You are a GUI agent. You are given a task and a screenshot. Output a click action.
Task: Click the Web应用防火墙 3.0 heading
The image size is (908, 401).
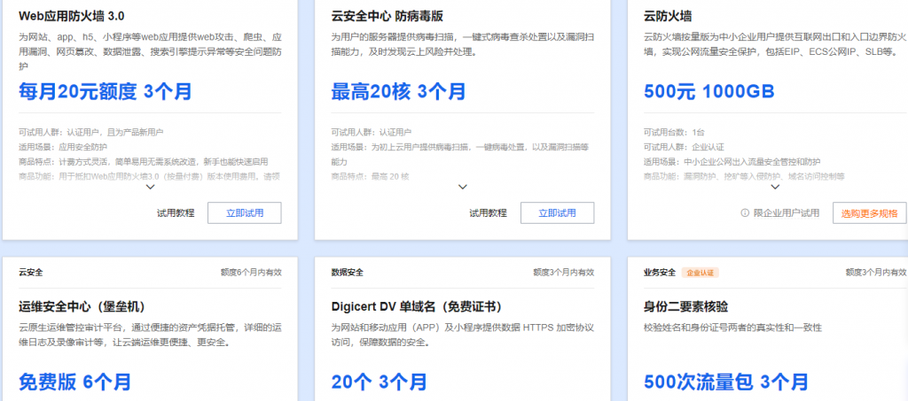point(72,16)
